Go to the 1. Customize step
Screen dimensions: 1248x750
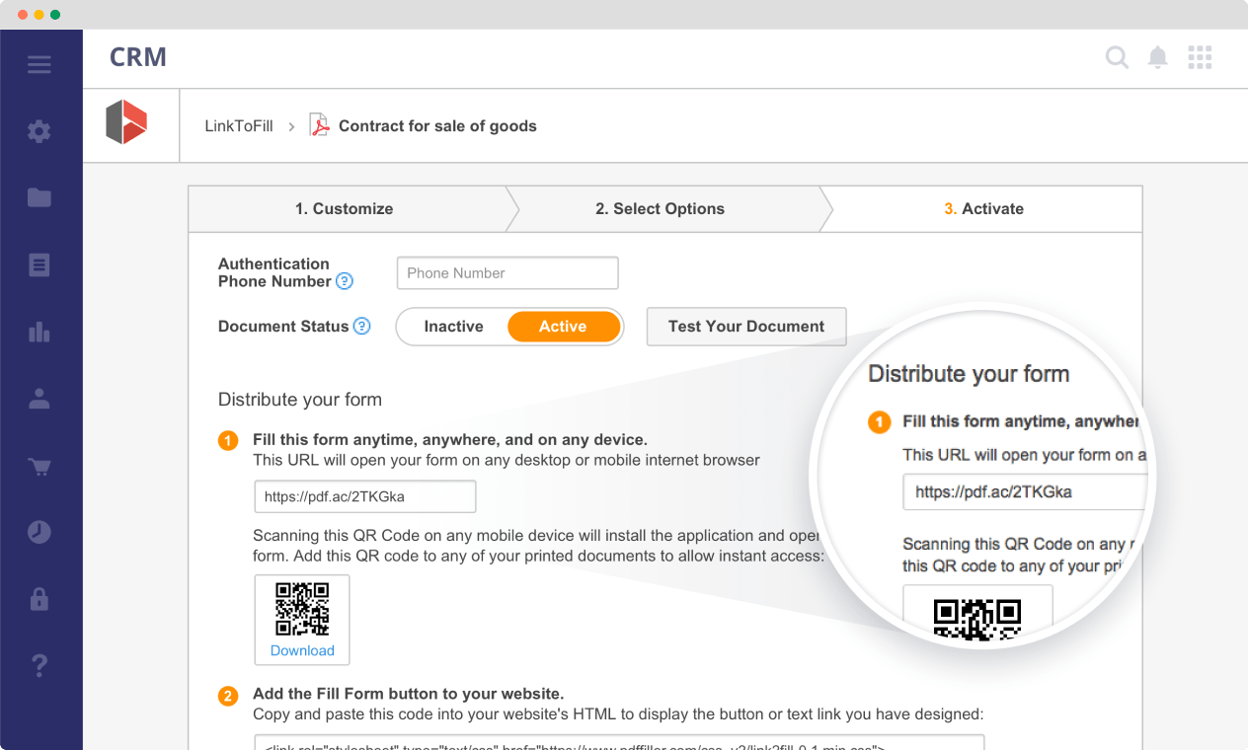click(344, 209)
